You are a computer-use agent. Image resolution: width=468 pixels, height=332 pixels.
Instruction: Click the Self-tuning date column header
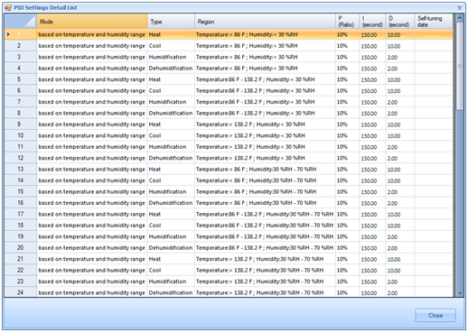(434, 22)
